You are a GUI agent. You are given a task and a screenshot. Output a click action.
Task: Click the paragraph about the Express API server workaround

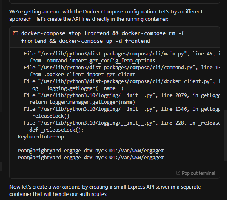[x=105, y=190]
